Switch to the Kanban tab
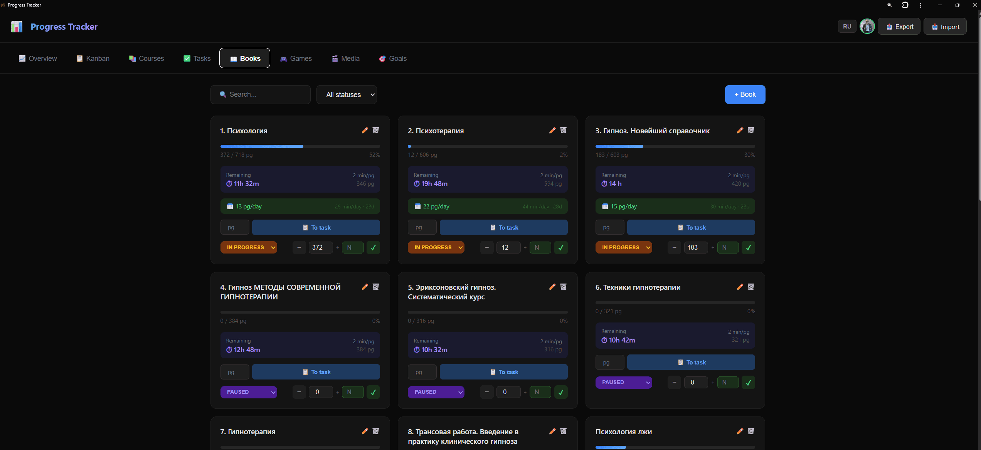This screenshot has width=981, height=450. pos(93,58)
